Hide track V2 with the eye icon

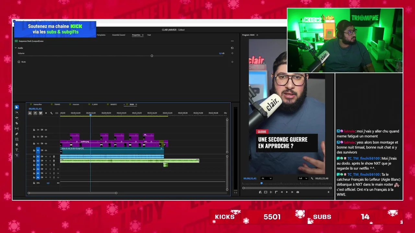[x=46, y=143]
